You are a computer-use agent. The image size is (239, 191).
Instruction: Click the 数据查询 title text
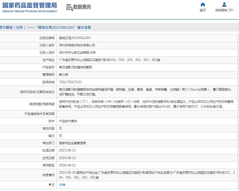click(x=82, y=7)
